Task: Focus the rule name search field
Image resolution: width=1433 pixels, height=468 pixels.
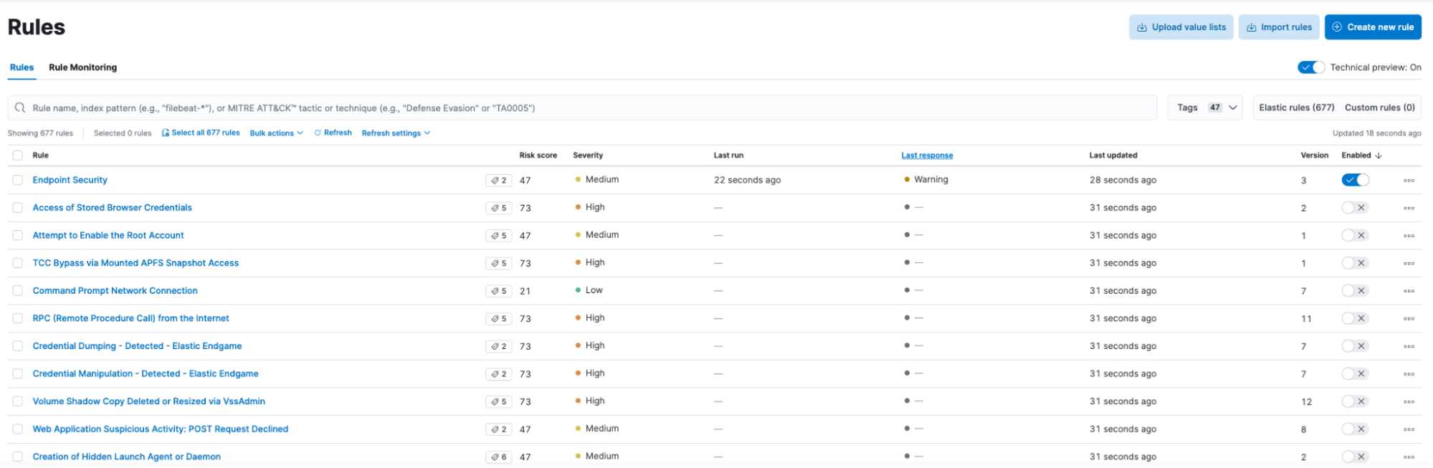Action: (582, 108)
